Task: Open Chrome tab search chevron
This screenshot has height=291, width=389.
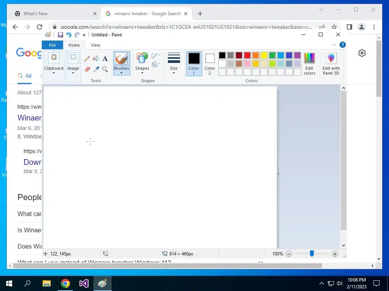Action: (x=321, y=9)
